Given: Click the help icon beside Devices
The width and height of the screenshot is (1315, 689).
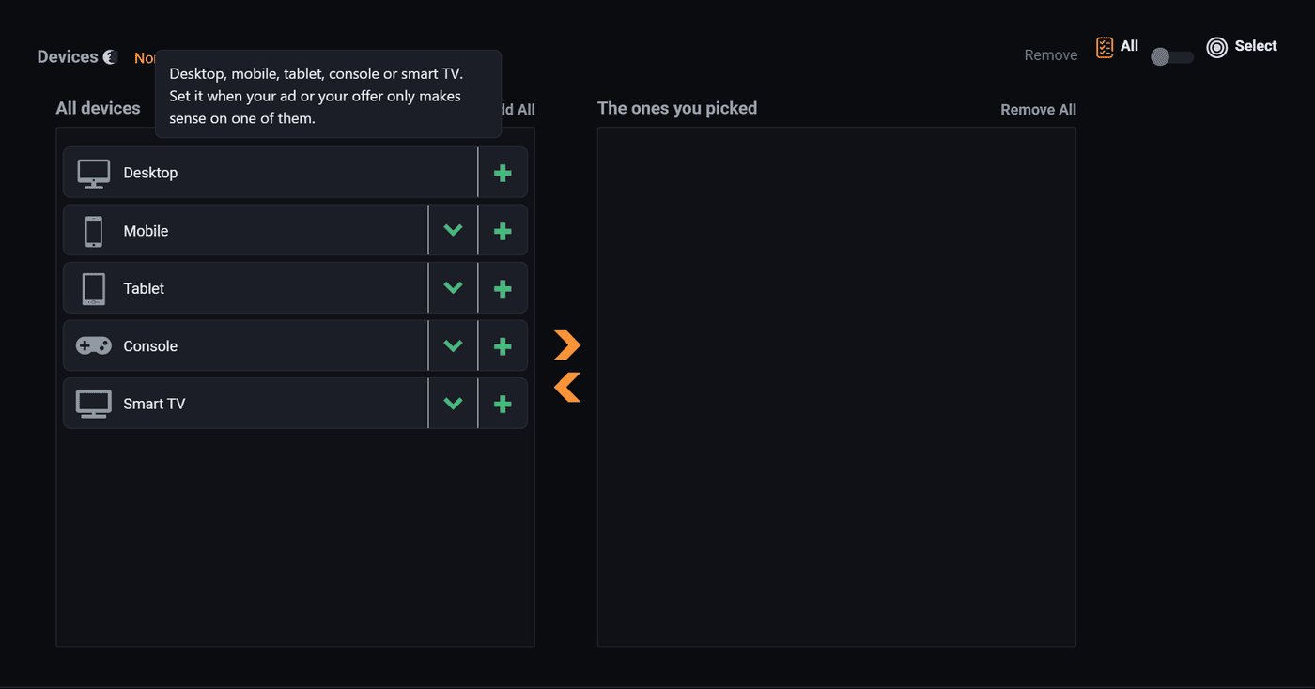Looking at the screenshot, I should tap(110, 57).
